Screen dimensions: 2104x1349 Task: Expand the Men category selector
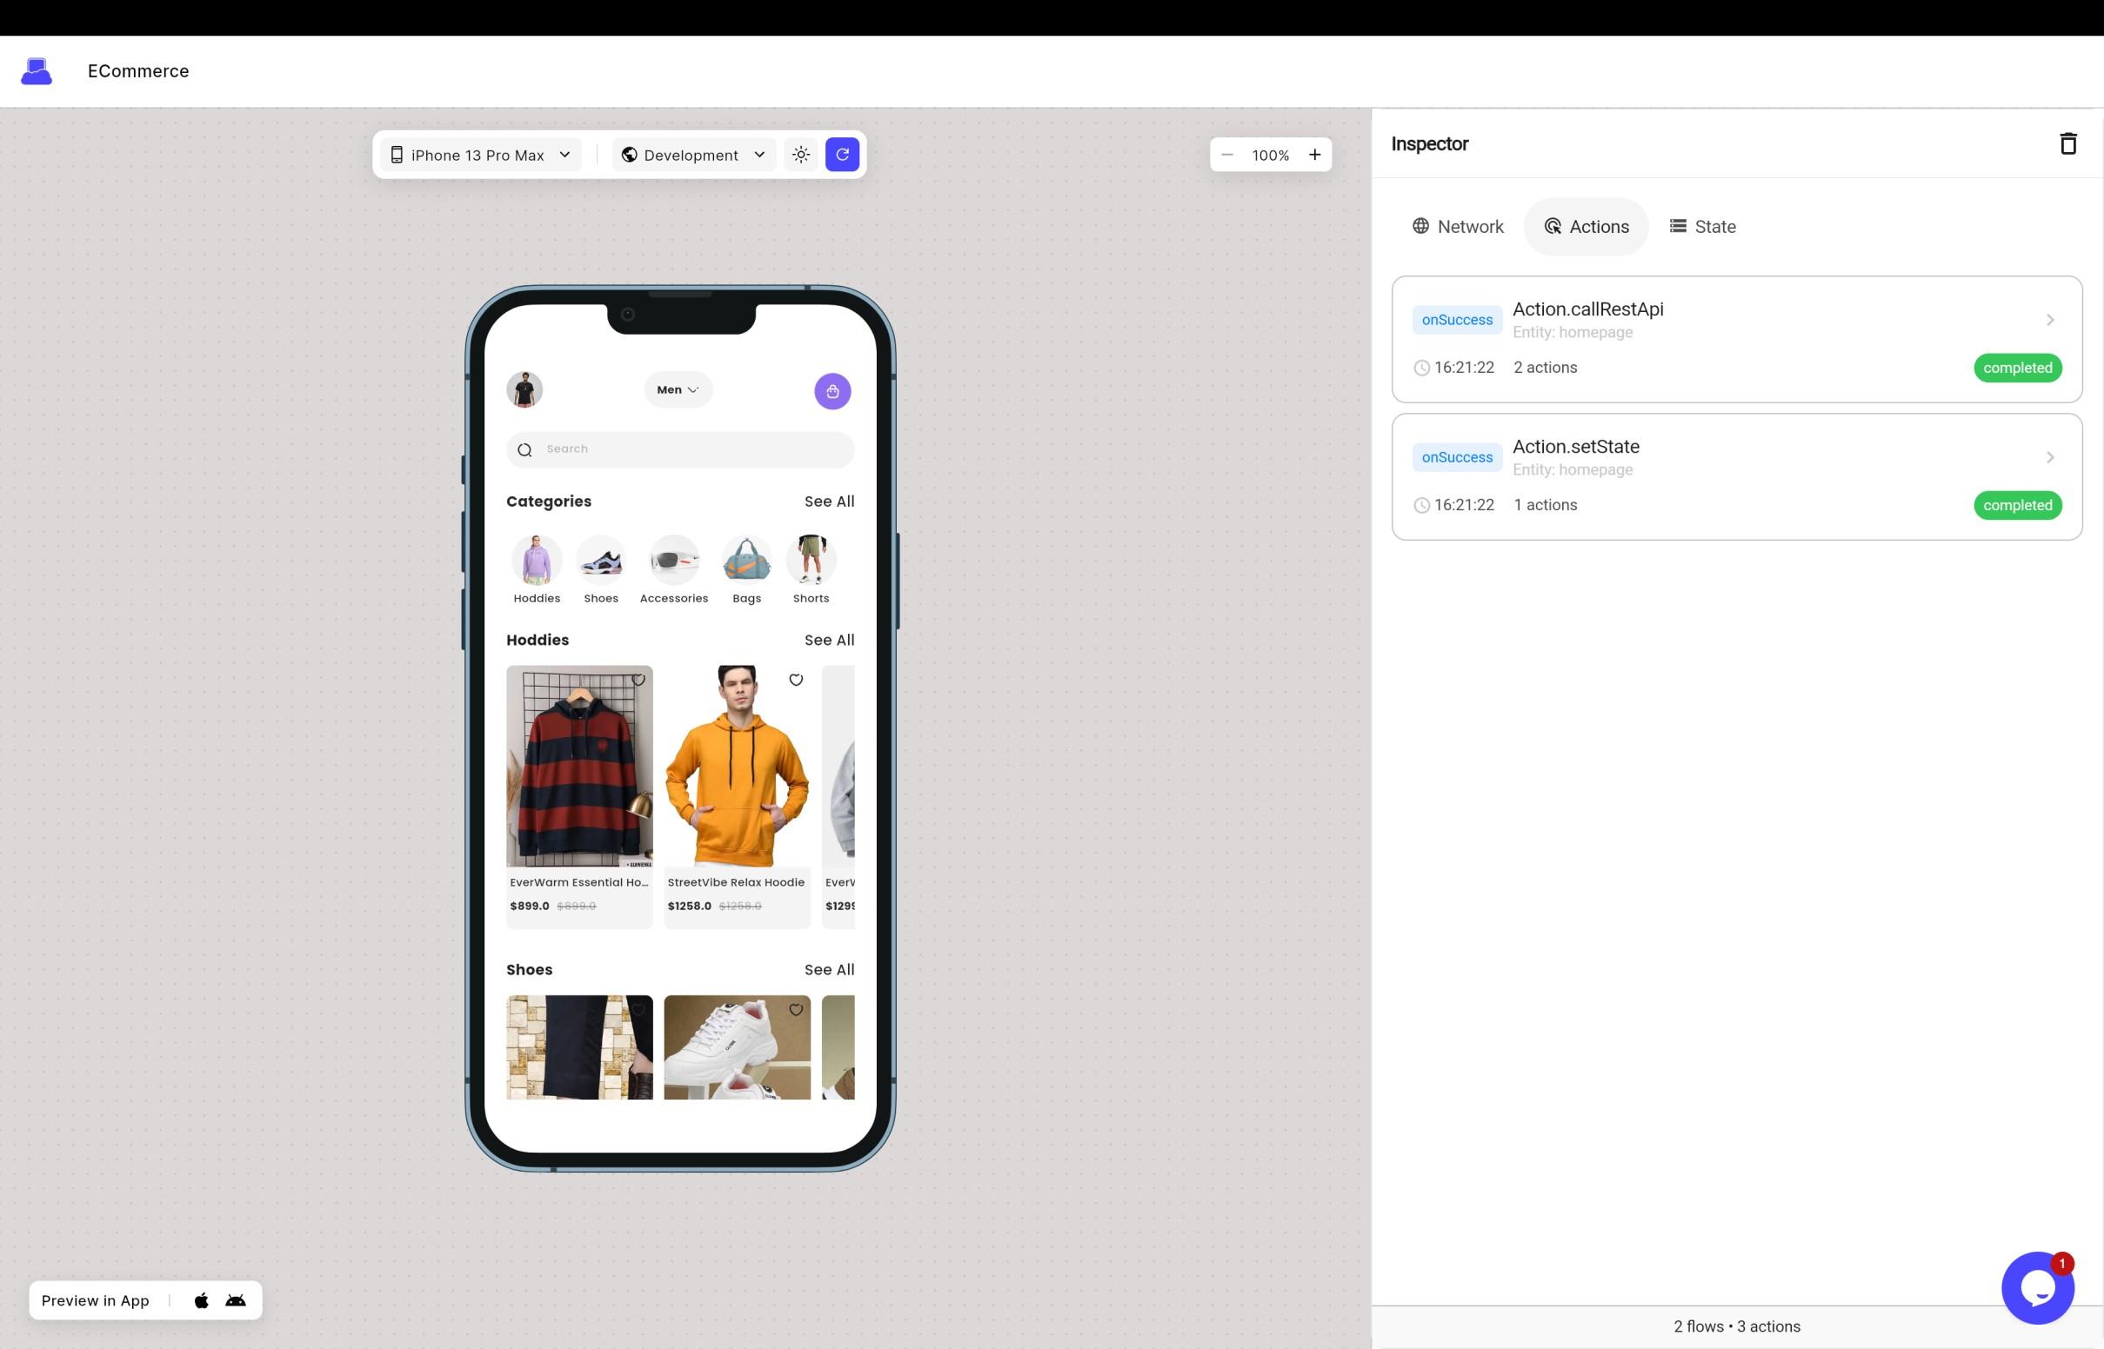[678, 389]
